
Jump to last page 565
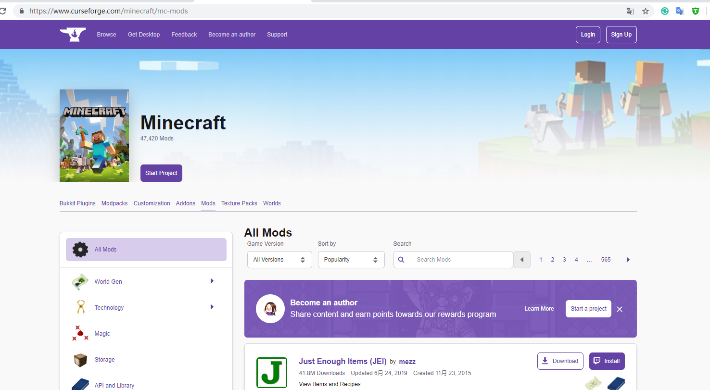click(x=606, y=260)
